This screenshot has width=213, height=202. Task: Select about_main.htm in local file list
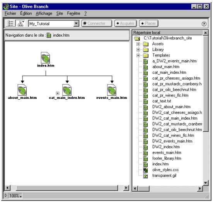tap(166, 67)
